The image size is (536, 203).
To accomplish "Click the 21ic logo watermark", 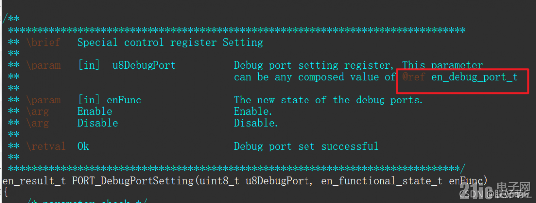I will [495, 190].
